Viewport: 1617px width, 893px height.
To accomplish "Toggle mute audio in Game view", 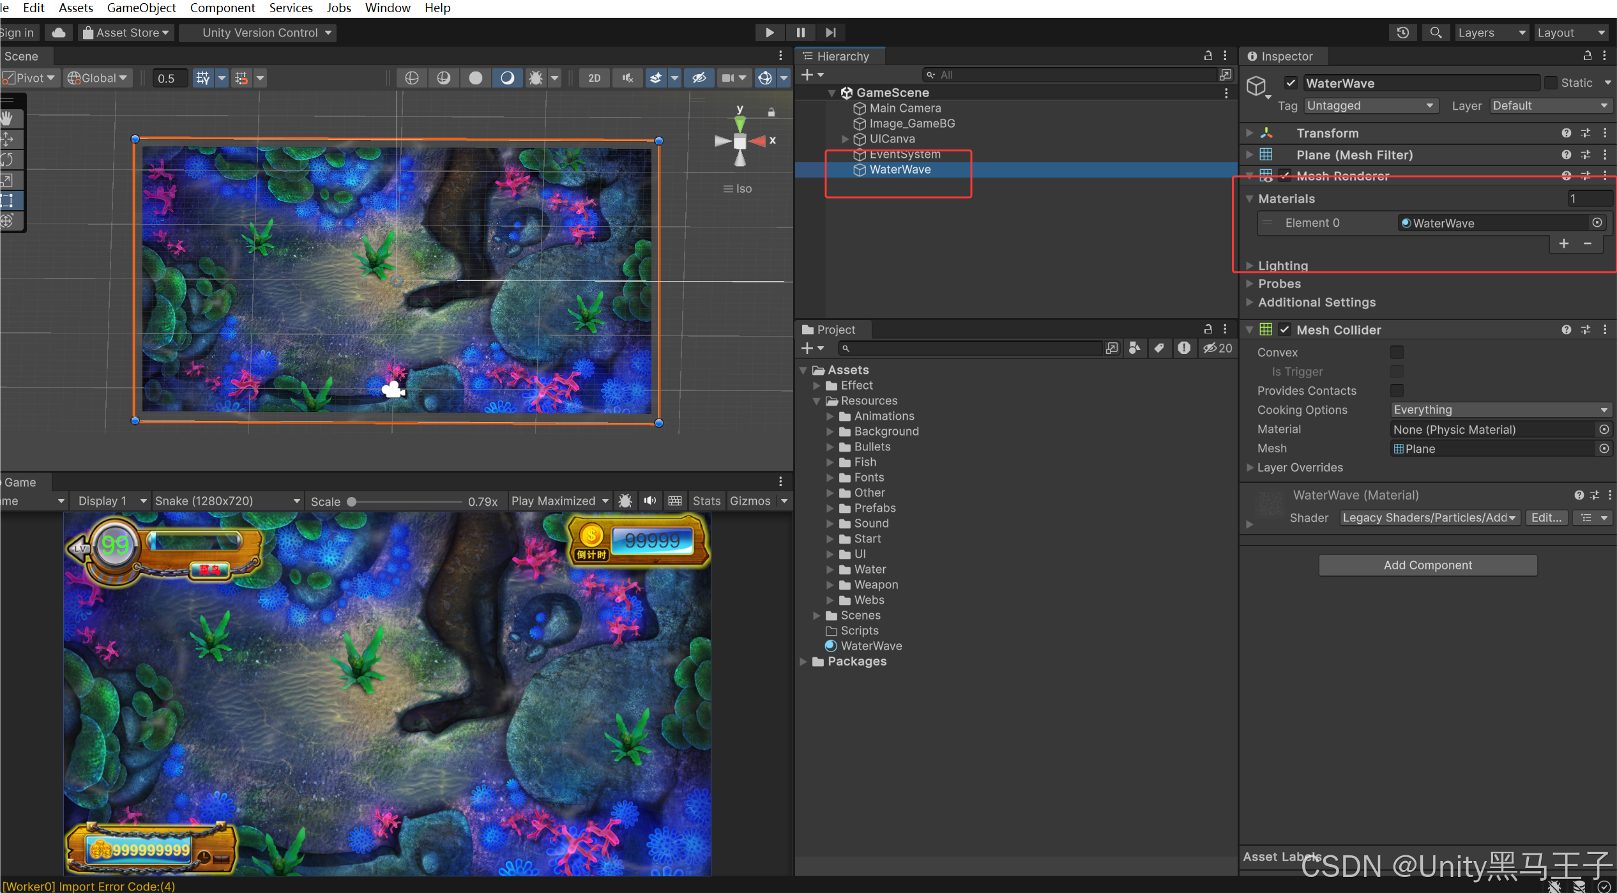I will pos(650,501).
